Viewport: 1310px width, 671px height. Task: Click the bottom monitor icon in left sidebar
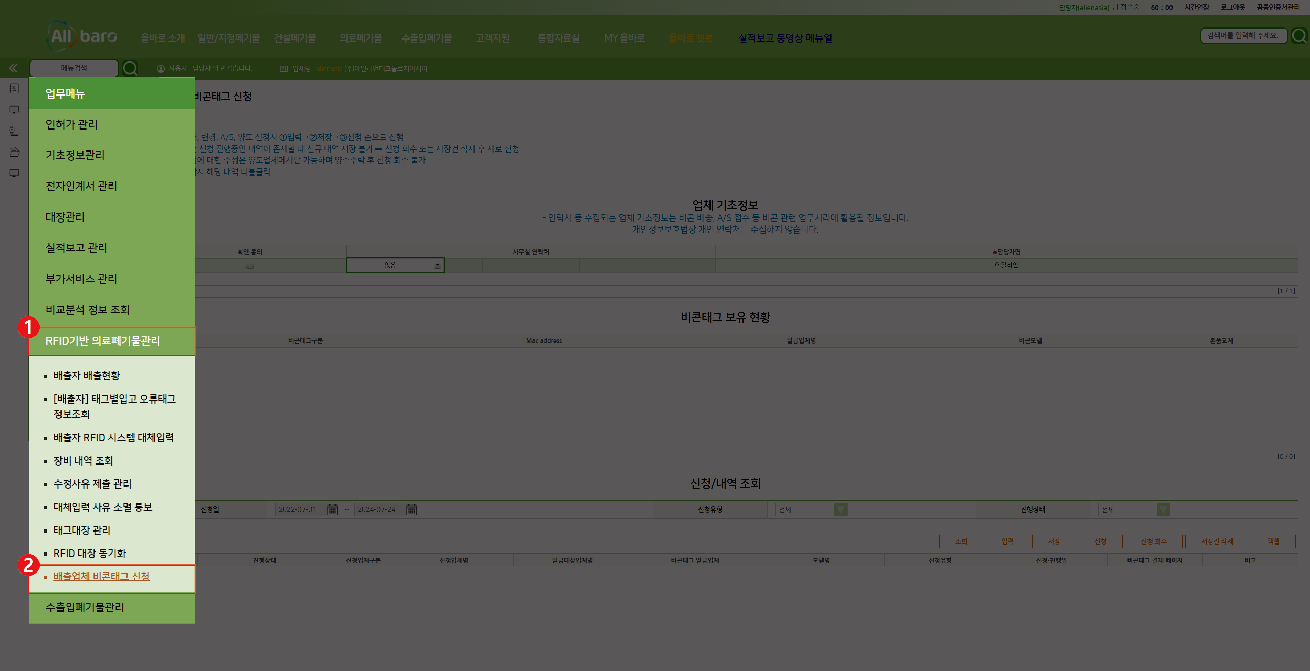(14, 173)
